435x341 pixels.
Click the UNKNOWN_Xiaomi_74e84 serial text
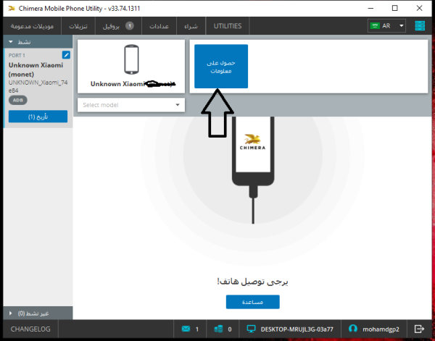tap(38, 86)
